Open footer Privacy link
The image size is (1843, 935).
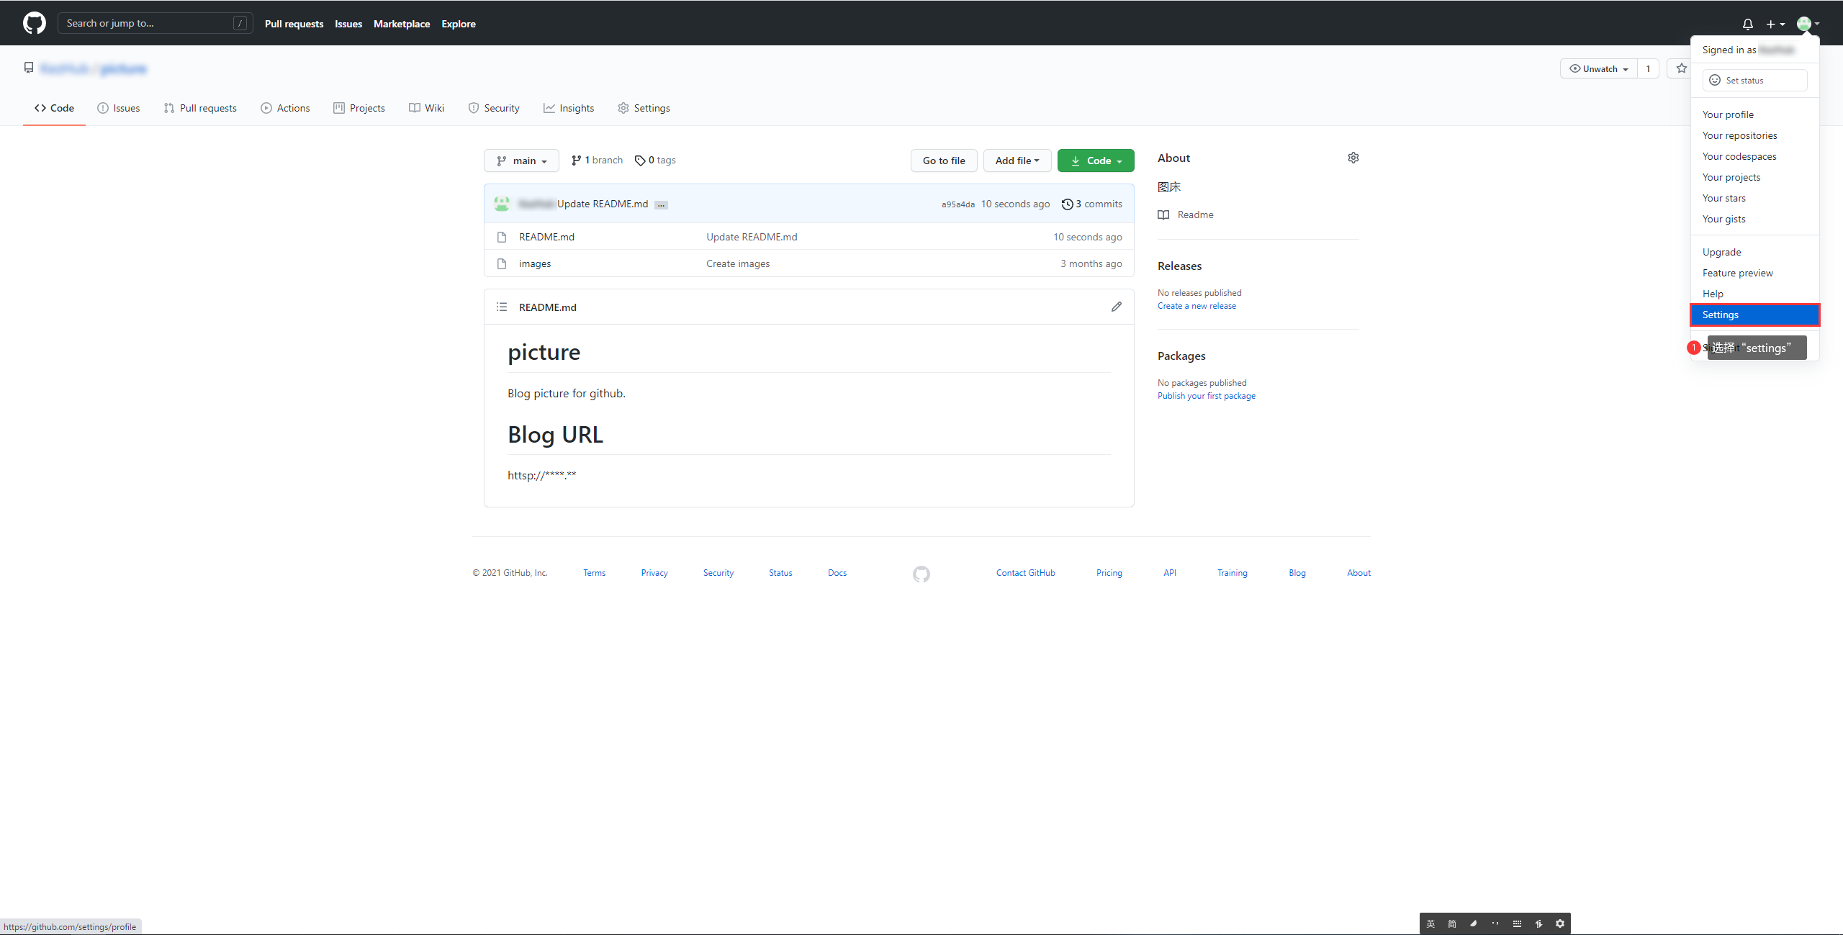pos(654,573)
